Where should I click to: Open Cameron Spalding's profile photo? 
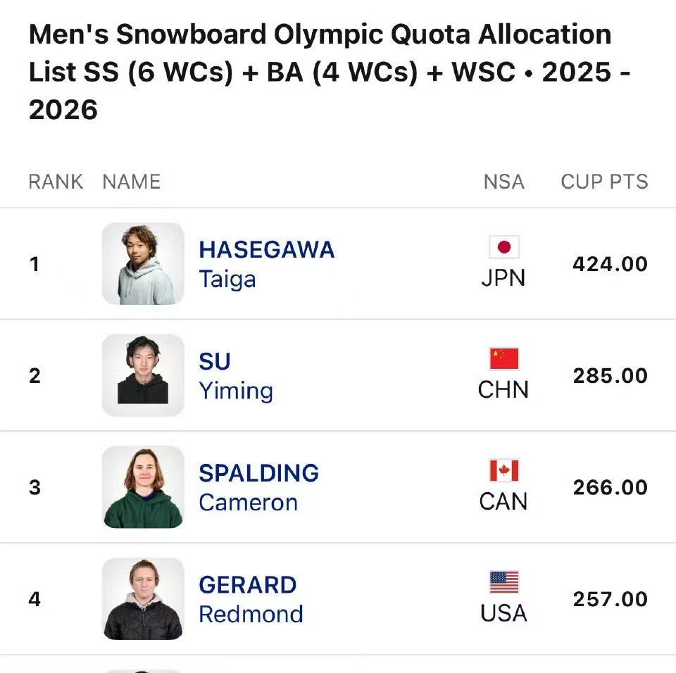[x=143, y=487]
